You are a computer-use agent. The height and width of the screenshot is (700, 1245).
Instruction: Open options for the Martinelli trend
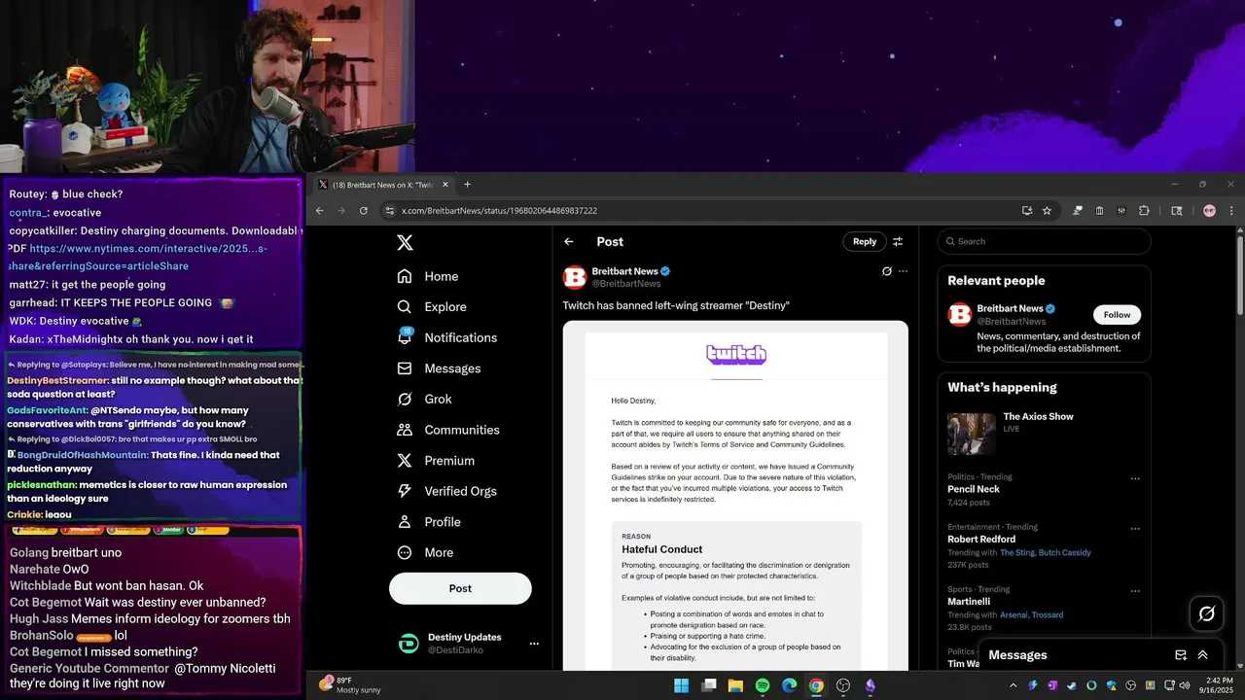coord(1135,591)
